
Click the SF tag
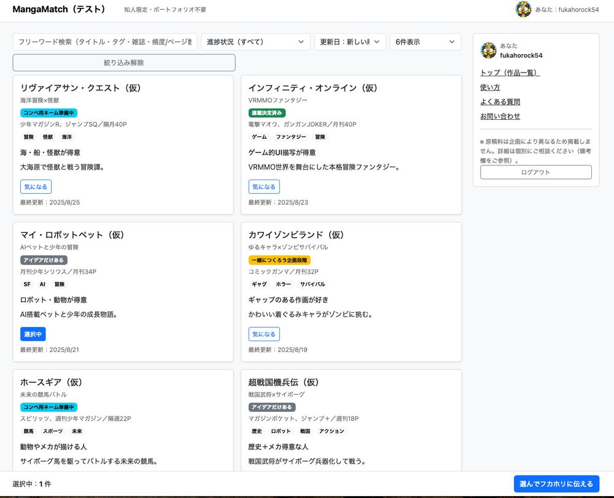[x=27, y=284]
